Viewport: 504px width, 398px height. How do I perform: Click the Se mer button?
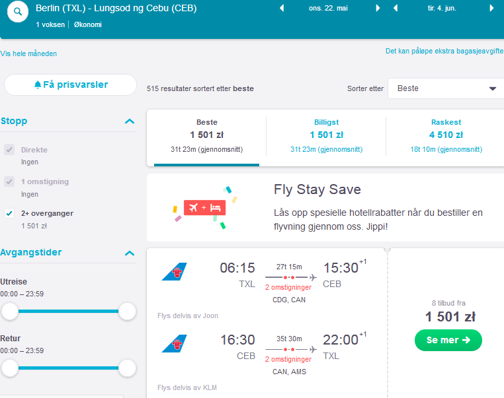point(448,340)
